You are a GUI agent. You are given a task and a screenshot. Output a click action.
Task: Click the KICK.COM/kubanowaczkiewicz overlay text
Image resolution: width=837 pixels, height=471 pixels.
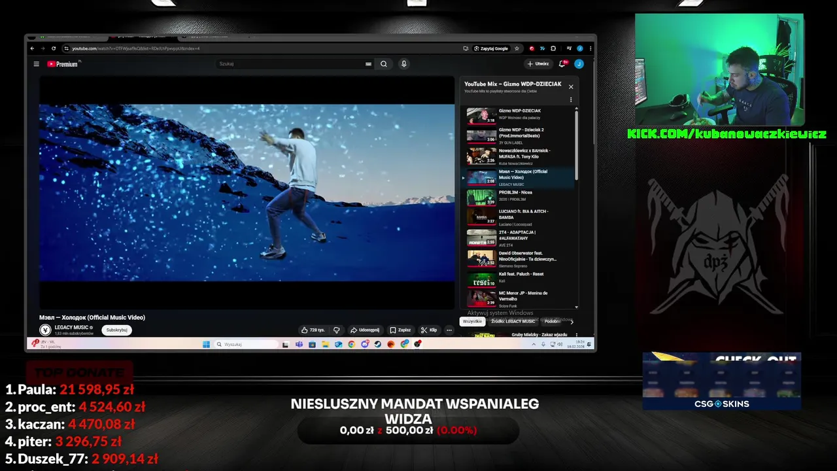[x=726, y=134]
